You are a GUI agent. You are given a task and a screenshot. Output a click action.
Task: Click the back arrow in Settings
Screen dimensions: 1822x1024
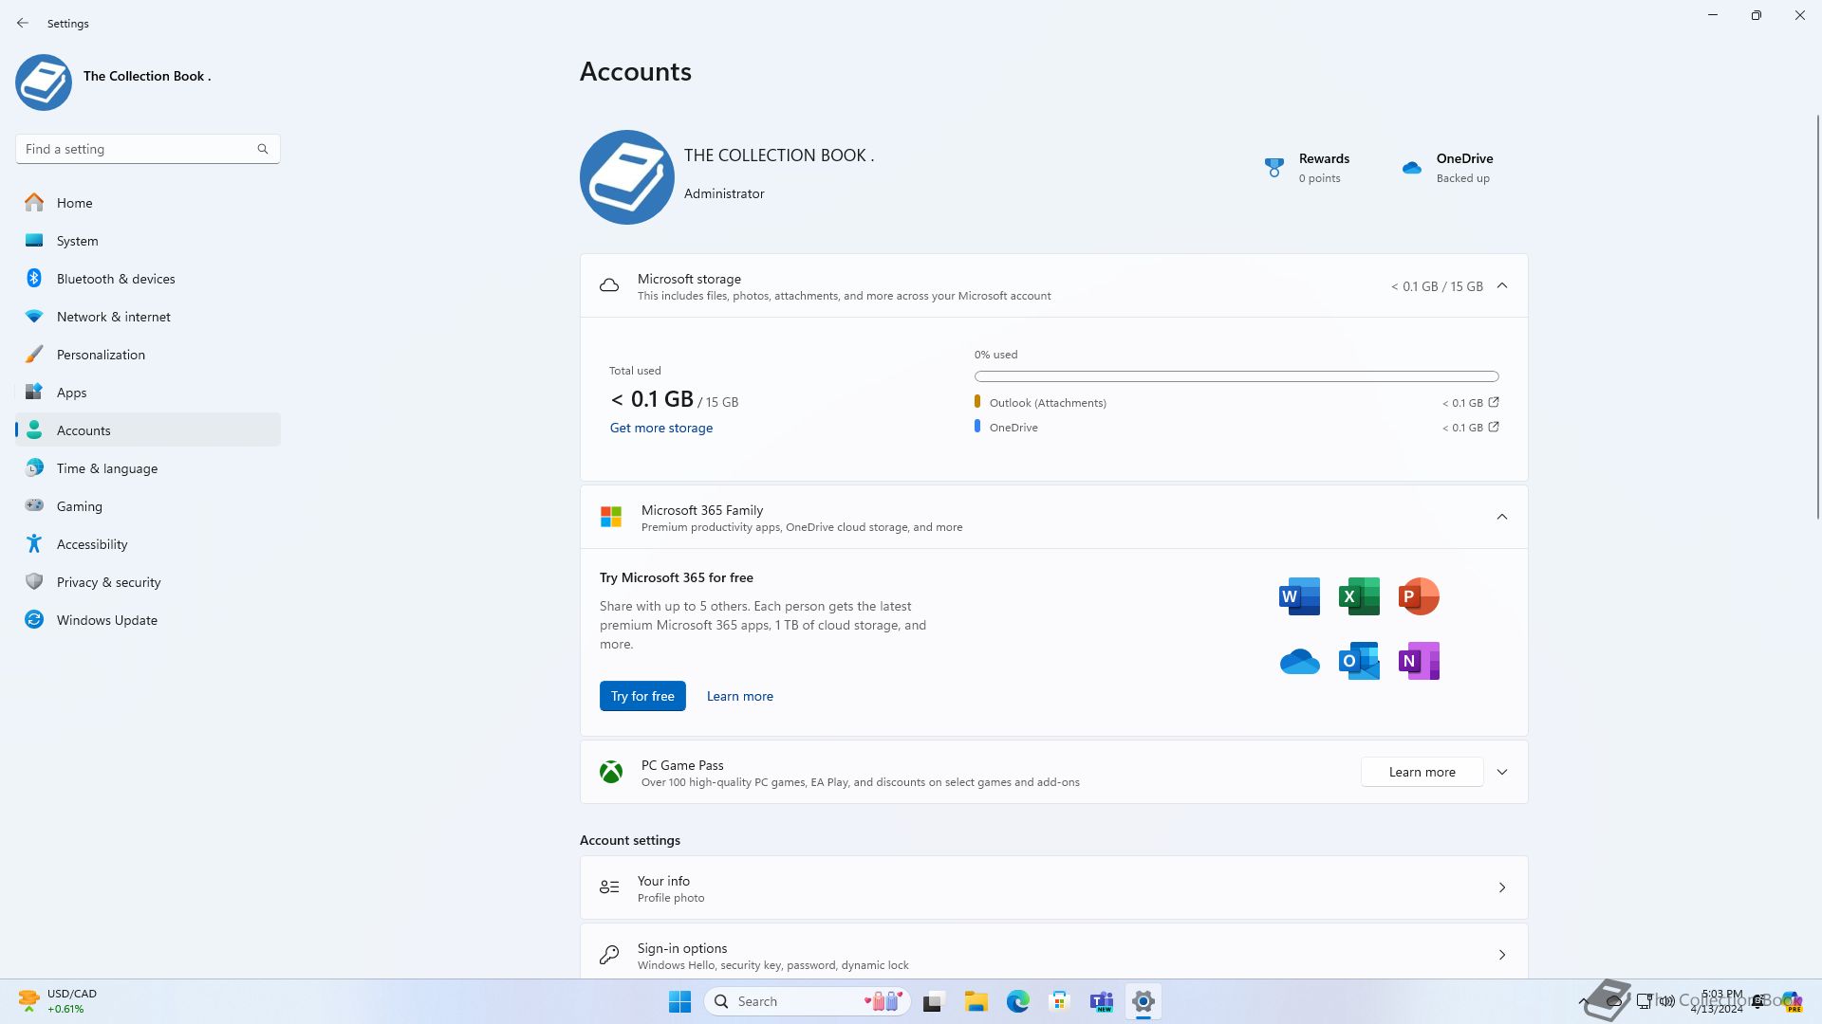pos(23,23)
